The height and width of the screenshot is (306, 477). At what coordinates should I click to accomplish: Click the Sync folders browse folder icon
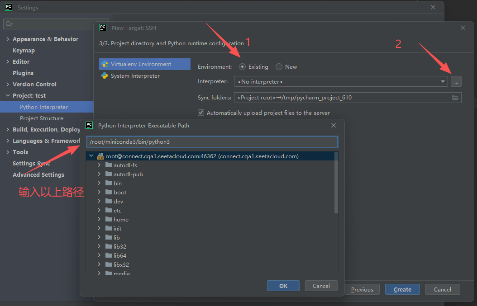pyautogui.click(x=455, y=98)
